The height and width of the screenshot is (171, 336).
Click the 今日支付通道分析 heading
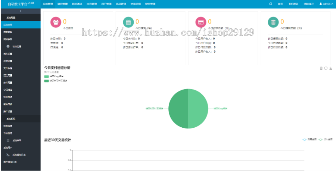57,68
